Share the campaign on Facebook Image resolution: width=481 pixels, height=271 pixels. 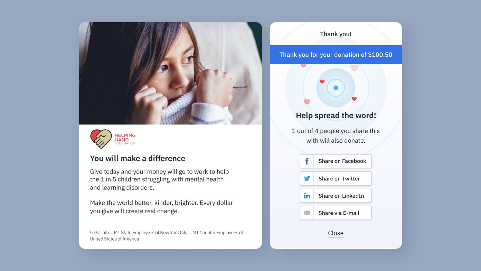pyautogui.click(x=336, y=161)
